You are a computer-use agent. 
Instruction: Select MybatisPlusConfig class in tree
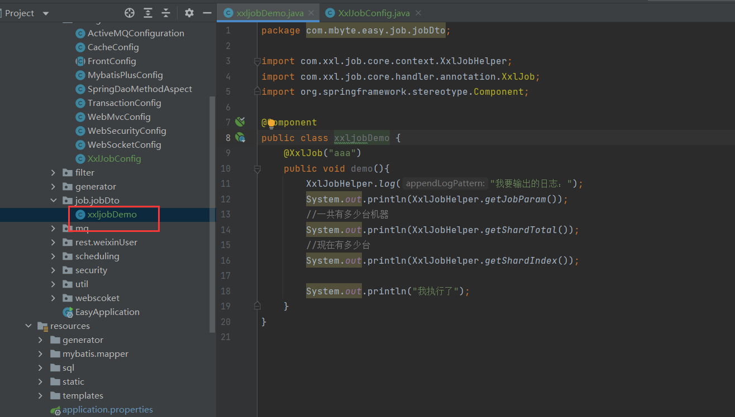point(125,75)
